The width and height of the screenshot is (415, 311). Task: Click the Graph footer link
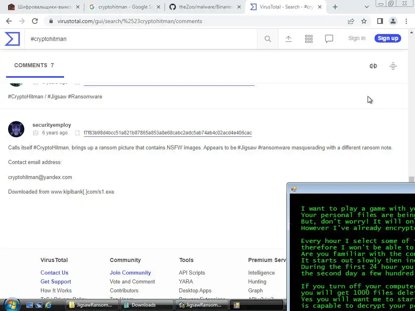tap(255, 291)
